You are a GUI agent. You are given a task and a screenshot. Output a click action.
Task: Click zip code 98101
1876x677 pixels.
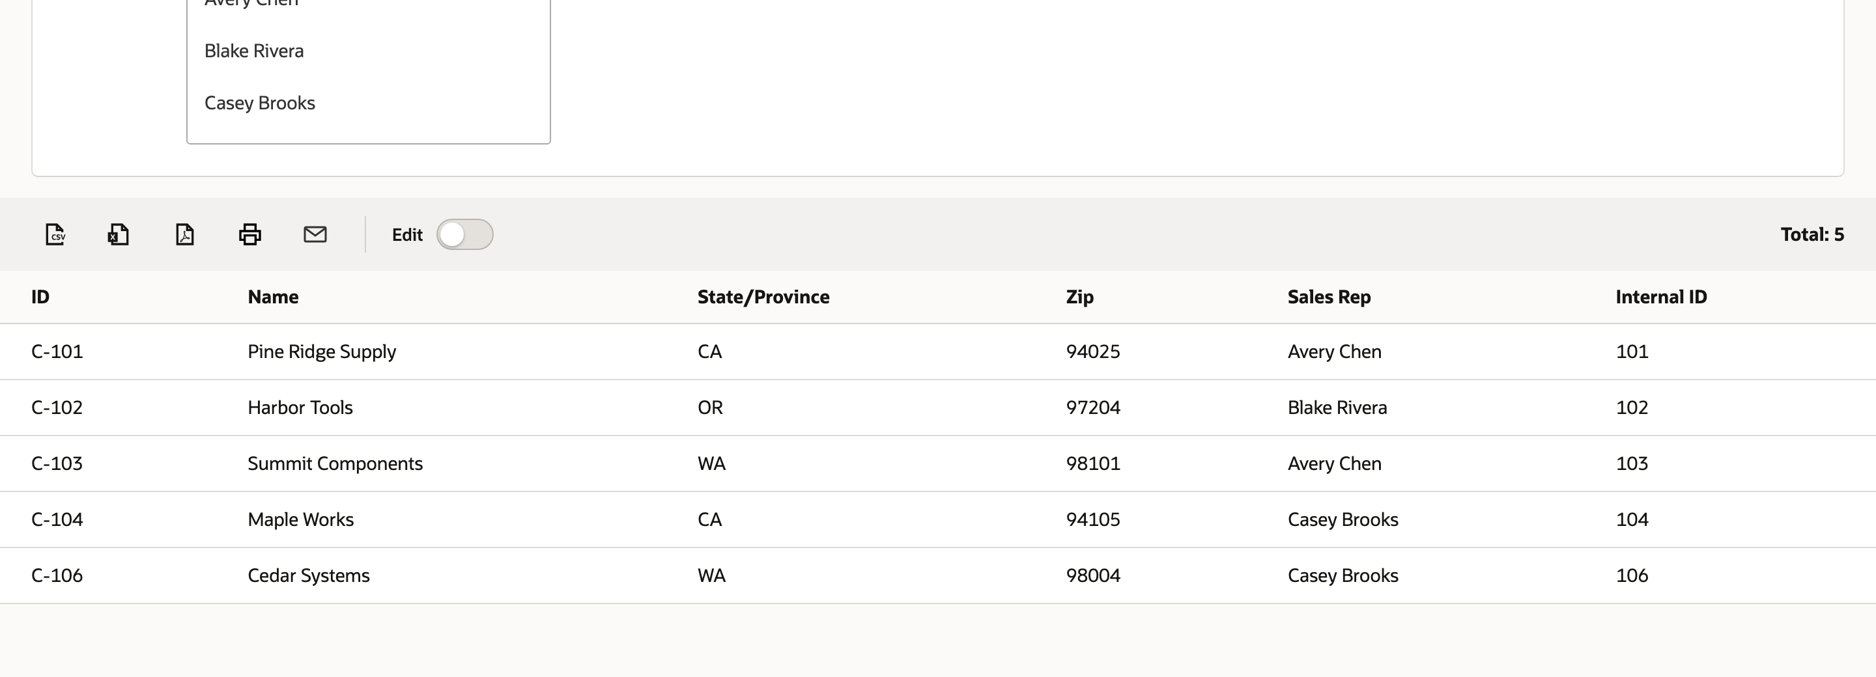coord(1093,463)
